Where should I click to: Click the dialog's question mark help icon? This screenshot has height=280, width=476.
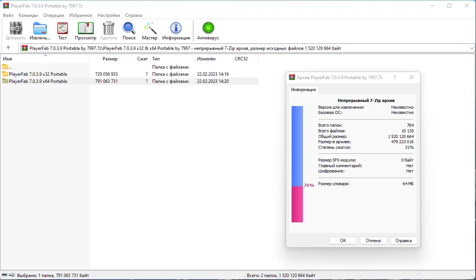[394, 77]
